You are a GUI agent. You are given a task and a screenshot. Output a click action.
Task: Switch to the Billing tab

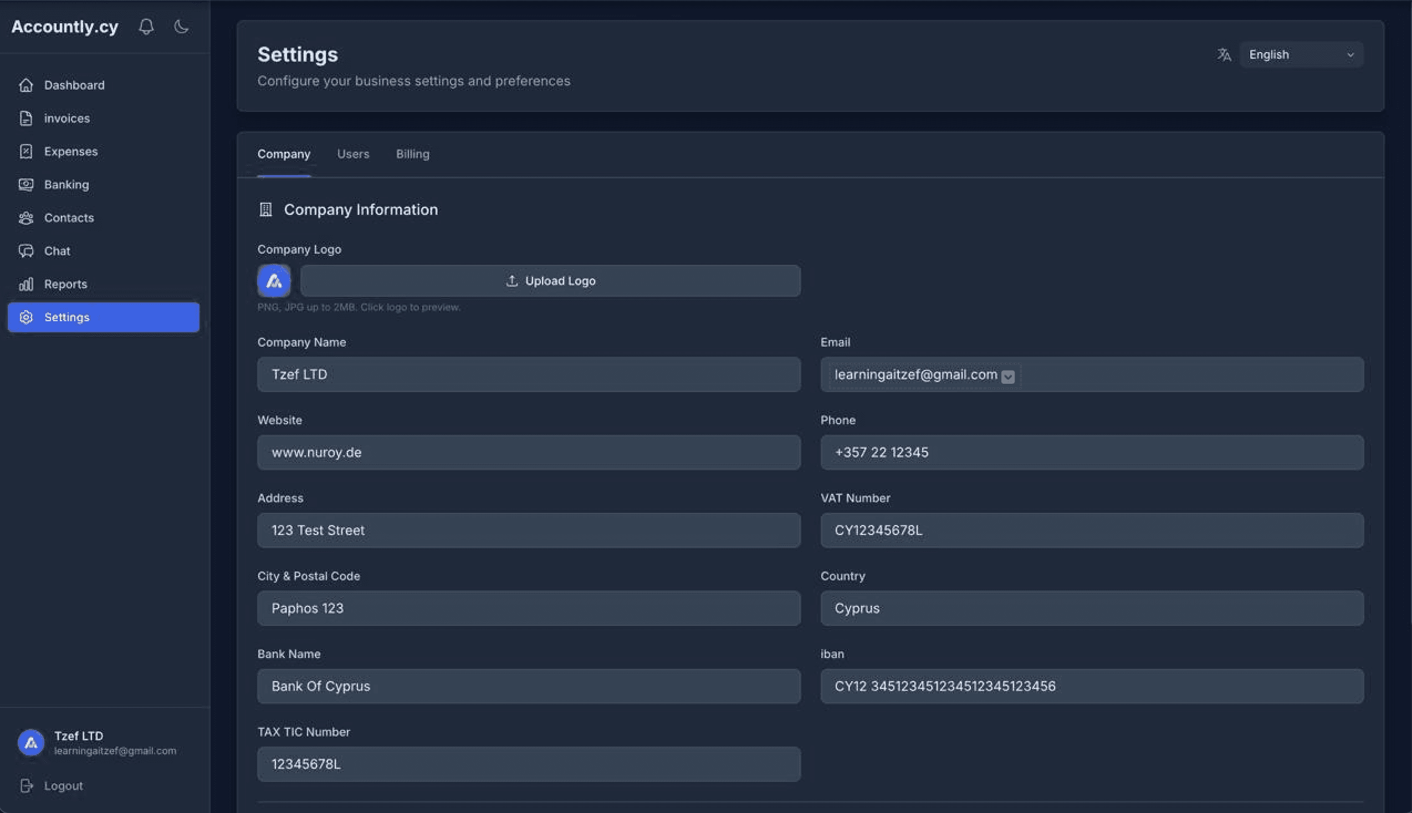click(412, 154)
